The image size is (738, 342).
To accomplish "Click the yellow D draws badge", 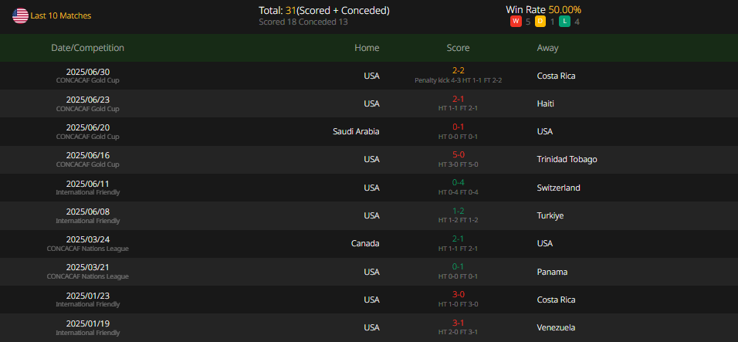I will [x=540, y=22].
